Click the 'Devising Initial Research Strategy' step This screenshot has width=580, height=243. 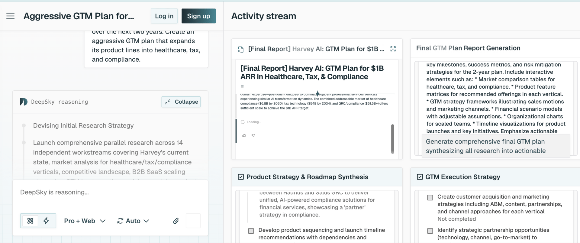tap(83, 126)
